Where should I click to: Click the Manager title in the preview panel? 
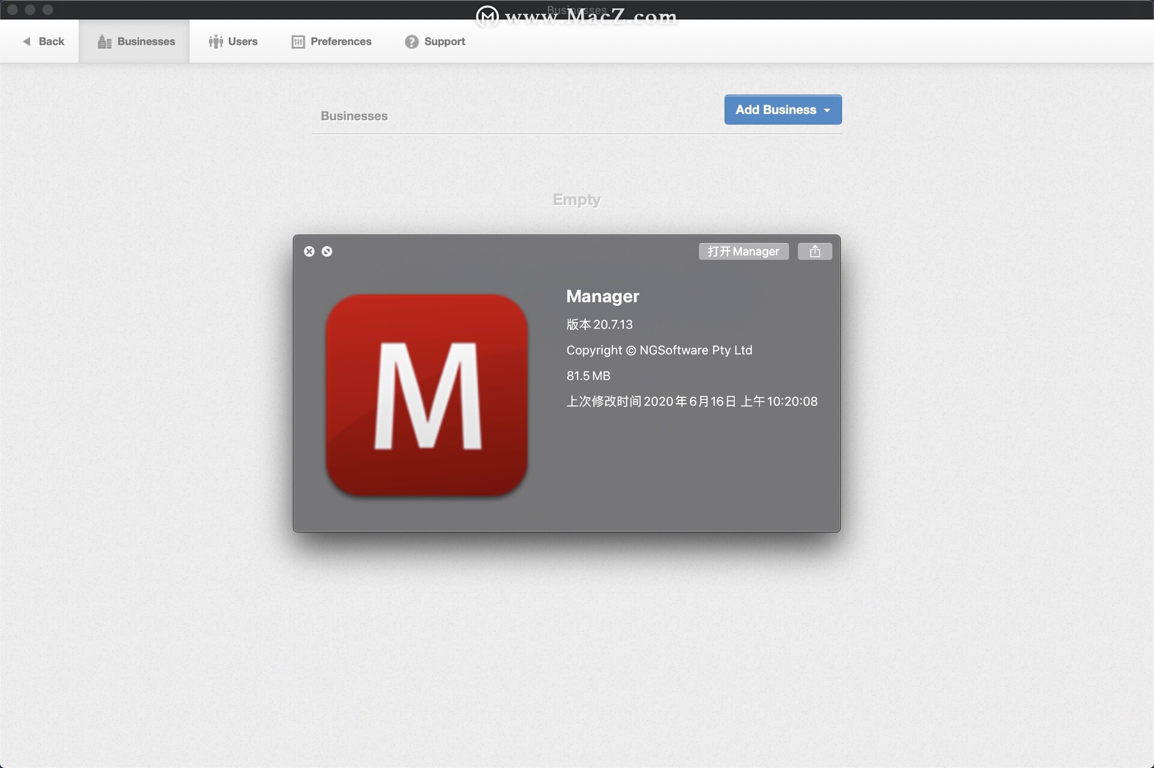[602, 296]
